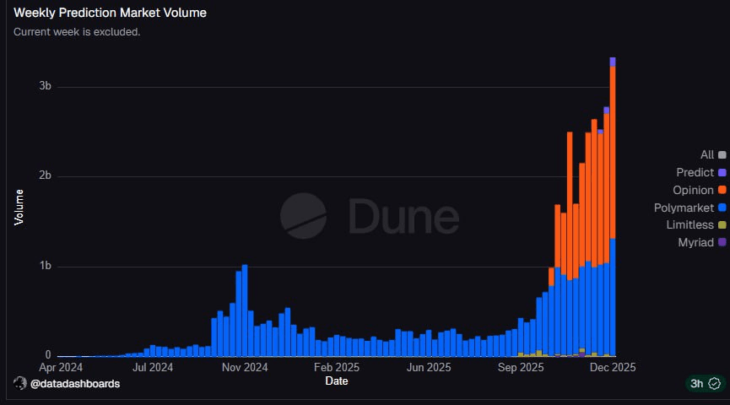Click the purple Predict legend marker

point(722,172)
